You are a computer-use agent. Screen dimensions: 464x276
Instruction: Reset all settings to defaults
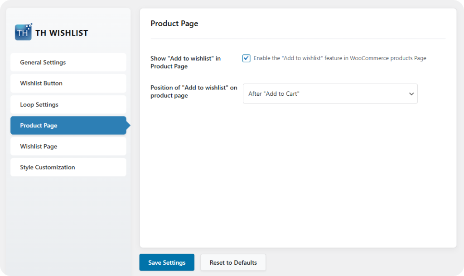pos(233,262)
